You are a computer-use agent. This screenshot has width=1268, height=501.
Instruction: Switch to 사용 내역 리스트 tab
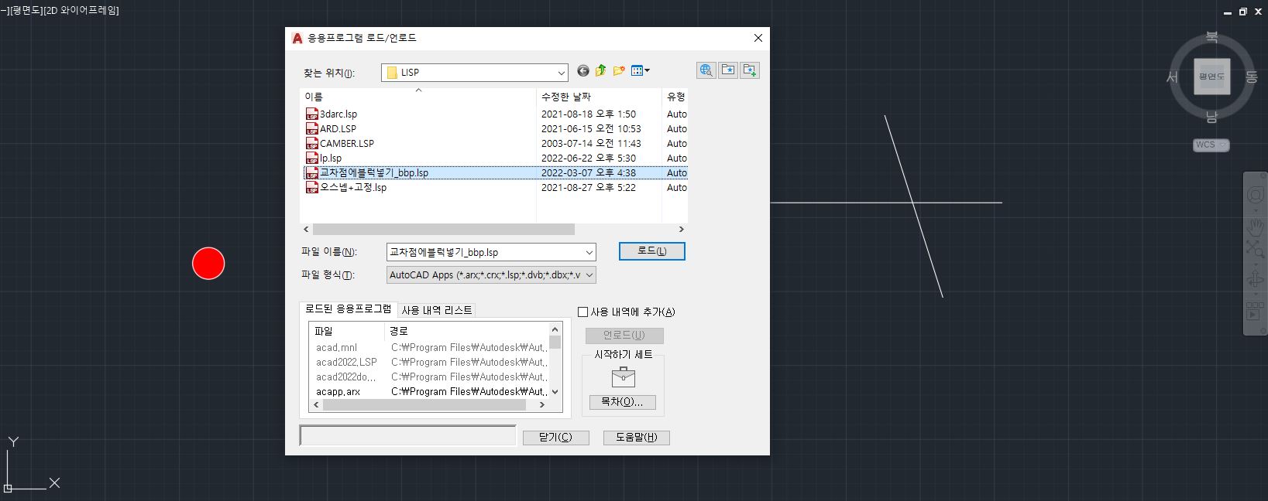pos(437,310)
